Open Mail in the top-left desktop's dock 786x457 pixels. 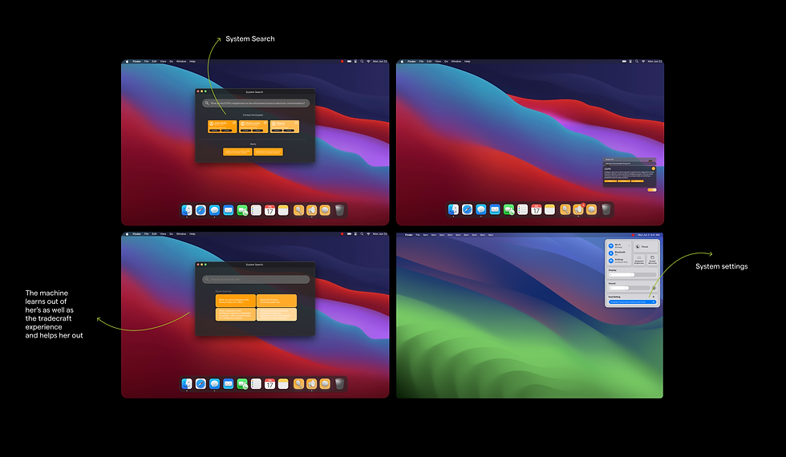pos(228,210)
